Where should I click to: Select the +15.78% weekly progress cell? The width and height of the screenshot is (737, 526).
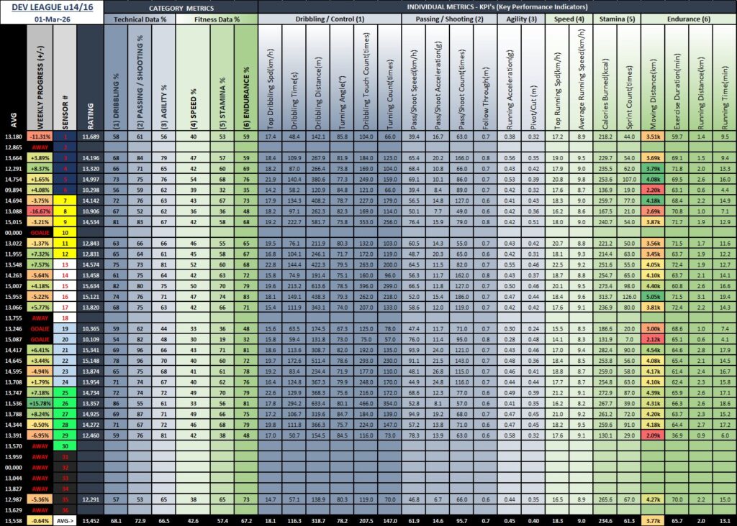(x=40, y=404)
